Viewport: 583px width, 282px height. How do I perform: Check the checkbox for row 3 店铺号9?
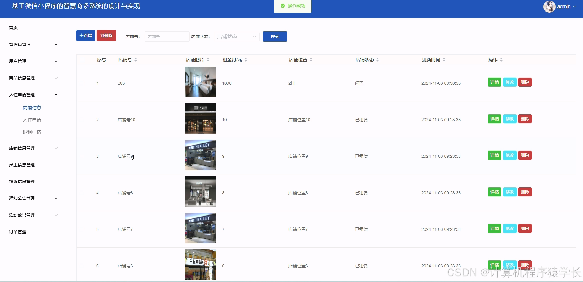81,156
